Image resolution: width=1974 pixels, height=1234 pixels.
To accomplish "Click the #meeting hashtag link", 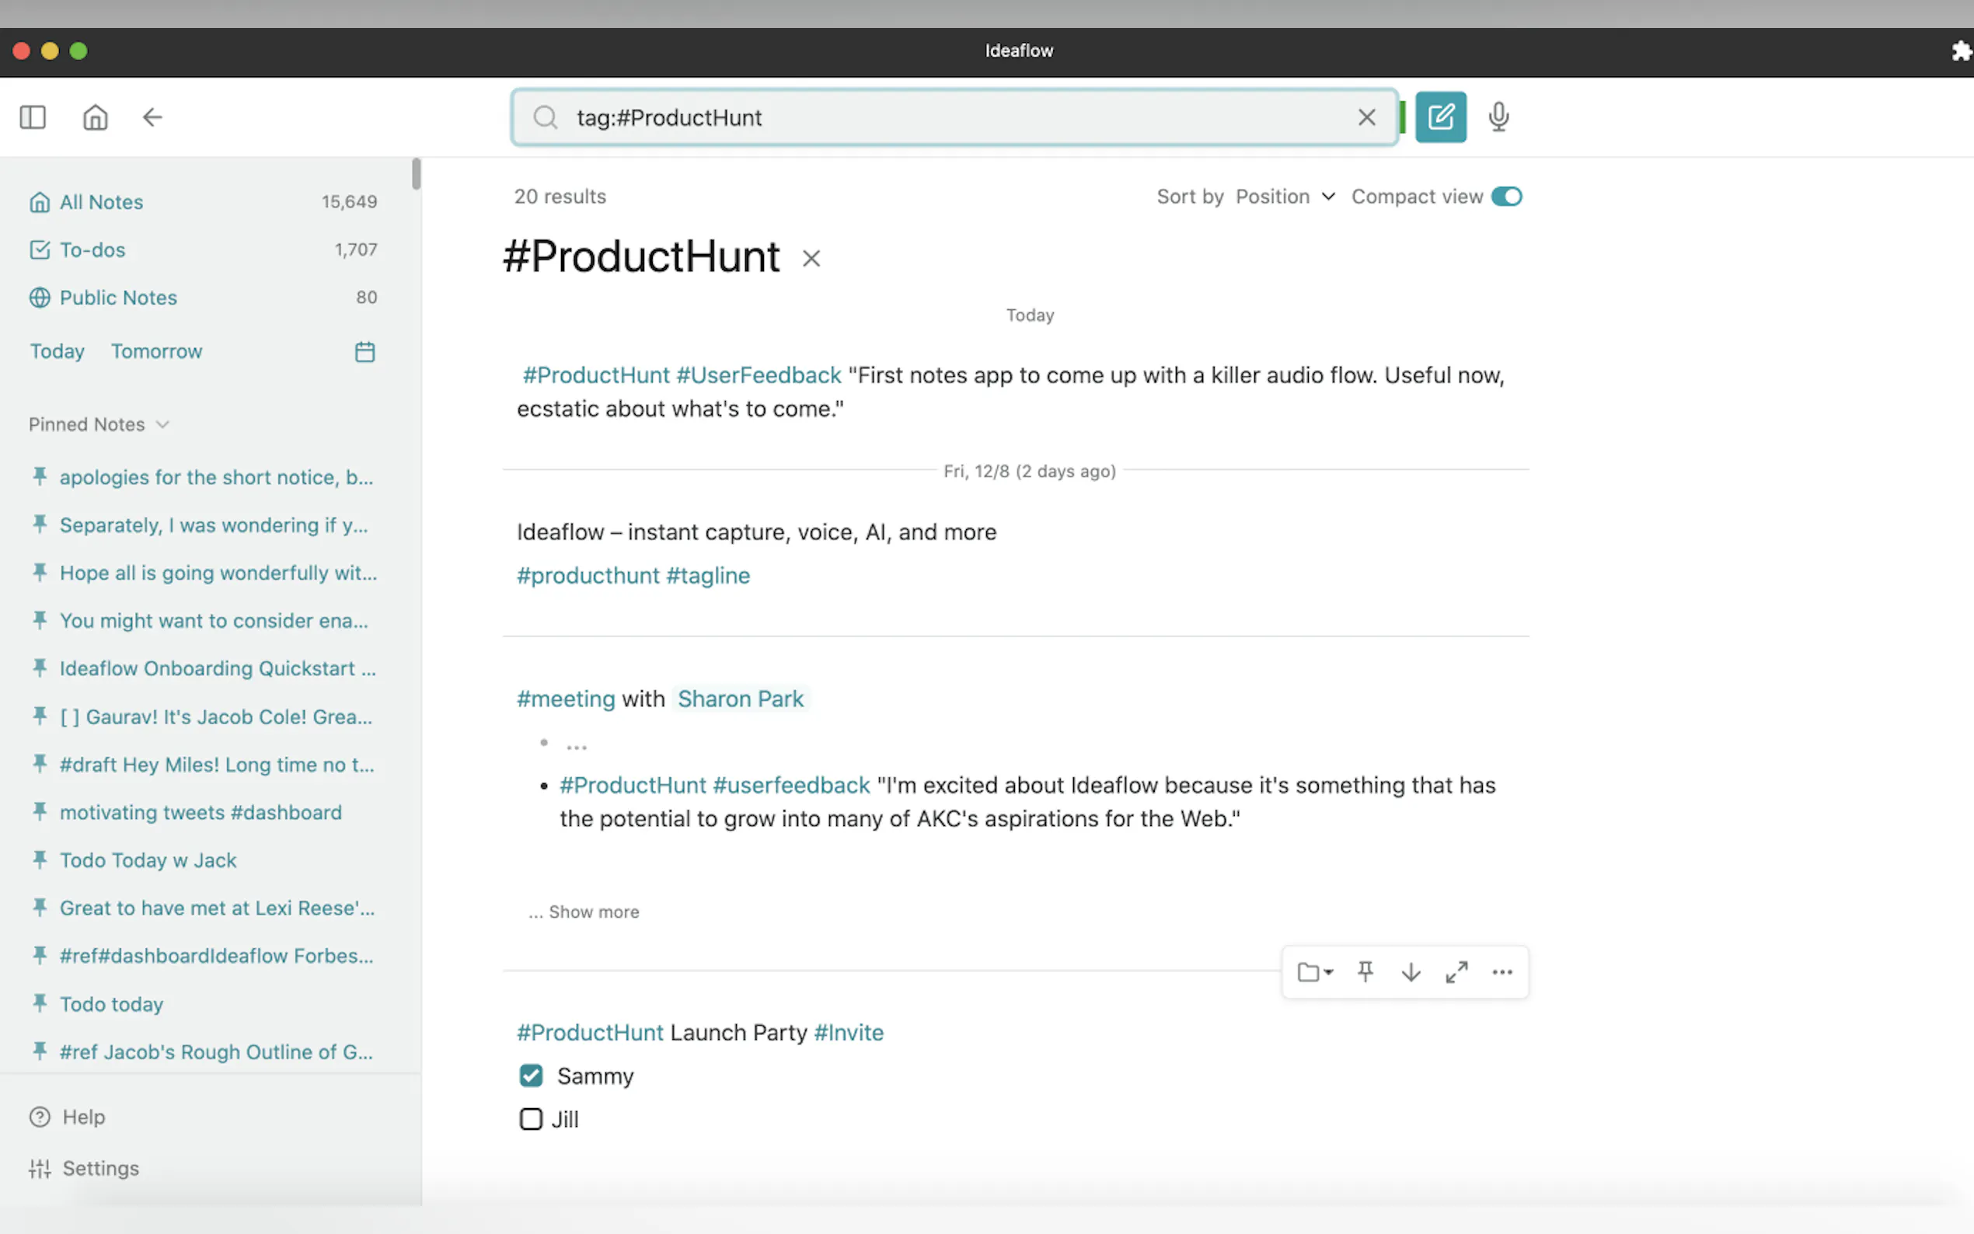I will click(566, 699).
